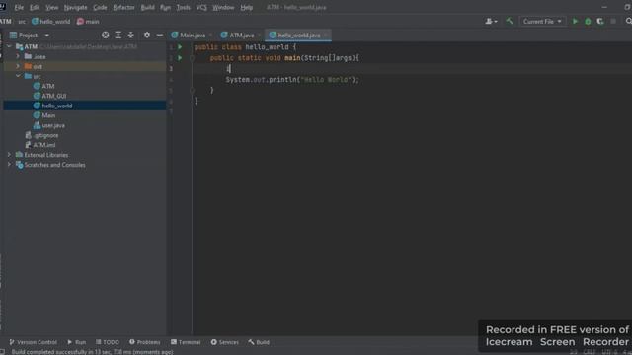Open the Terminal tool window
This screenshot has height=355, width=632.
[x=186, y=342]
